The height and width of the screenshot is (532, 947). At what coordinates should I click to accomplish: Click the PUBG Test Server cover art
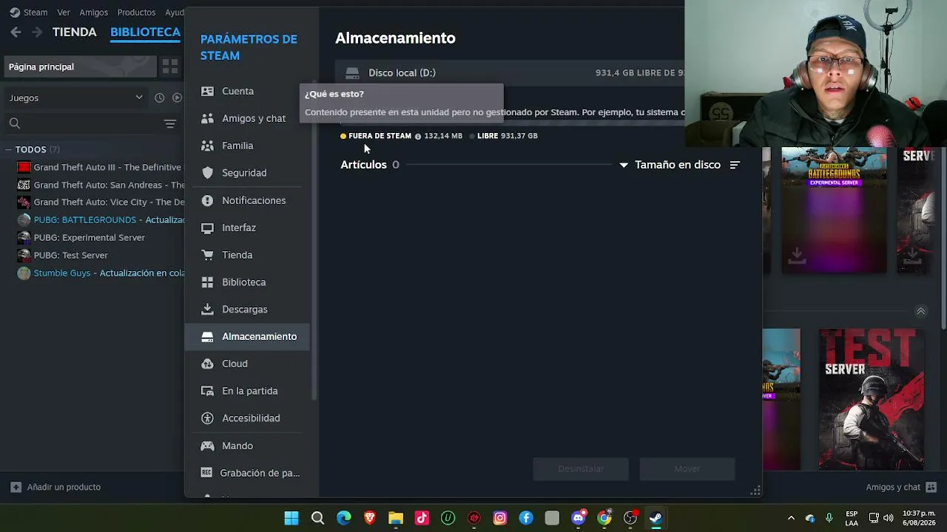click(871, 400)
